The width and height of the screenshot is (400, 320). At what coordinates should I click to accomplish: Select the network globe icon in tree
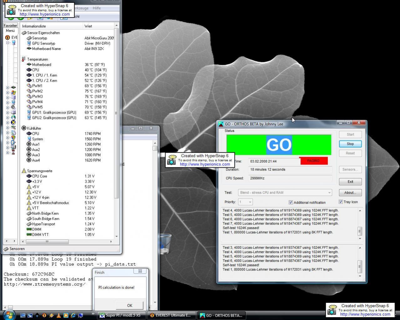pos(13,117)
